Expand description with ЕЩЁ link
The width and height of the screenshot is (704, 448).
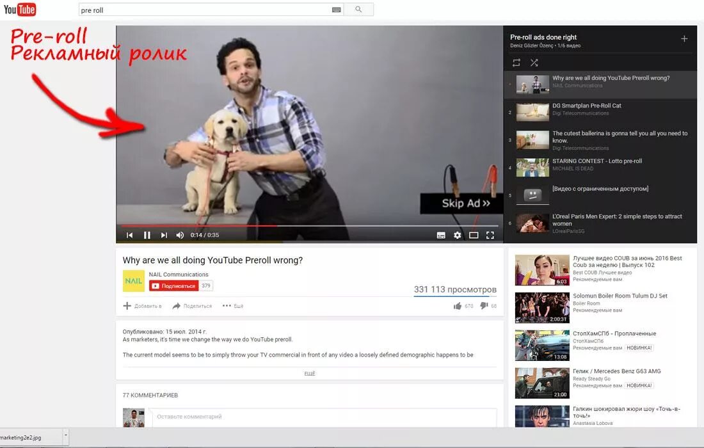(x=310, y=374)
